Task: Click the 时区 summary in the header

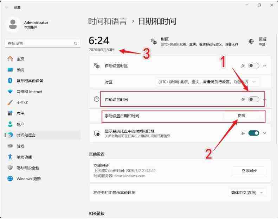Action: (194, 42)
